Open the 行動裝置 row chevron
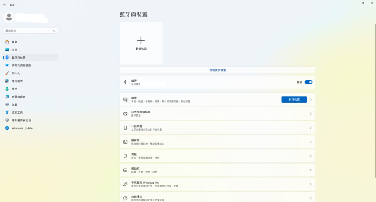This screenshot has width=376, height=202. (311, 128)
